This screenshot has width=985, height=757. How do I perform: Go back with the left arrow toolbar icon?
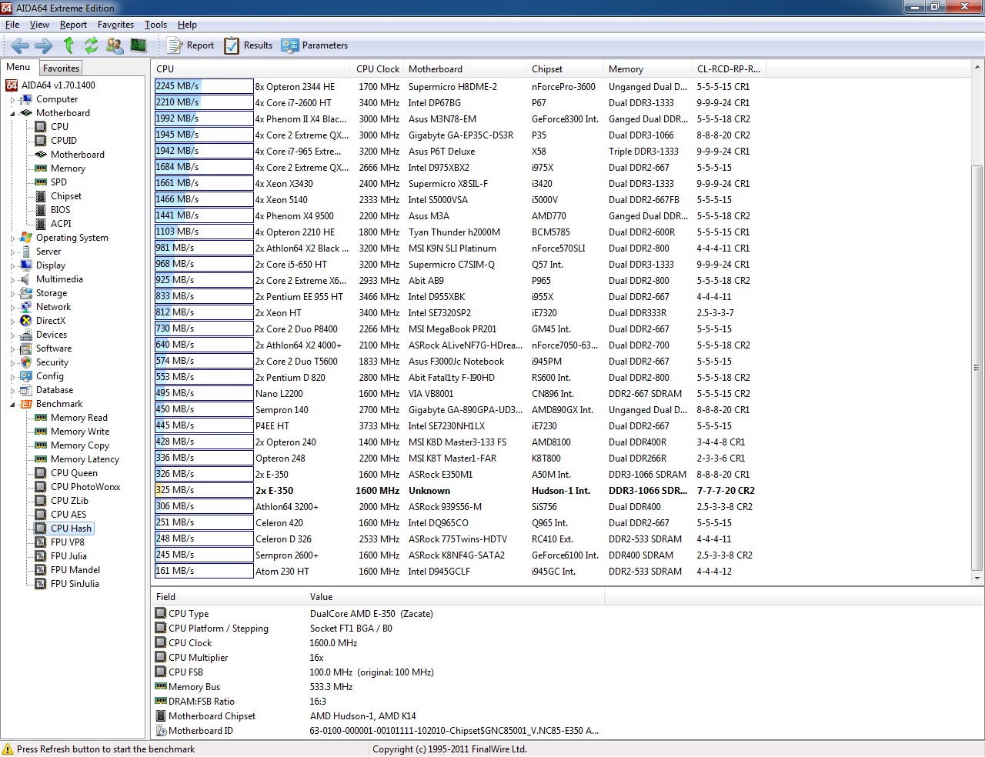[20, 45]
